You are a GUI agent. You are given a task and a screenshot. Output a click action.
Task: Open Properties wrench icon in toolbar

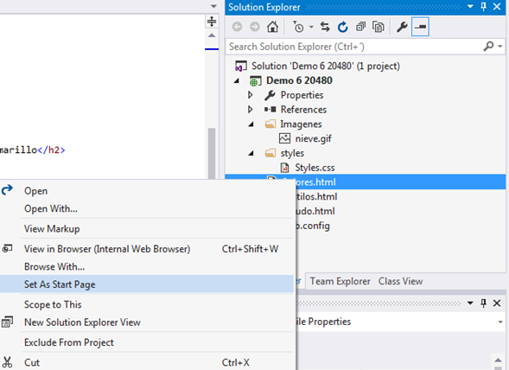(402, 27)
